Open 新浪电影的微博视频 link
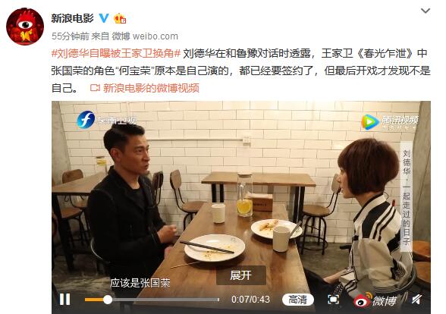 [x=151, y=88]
